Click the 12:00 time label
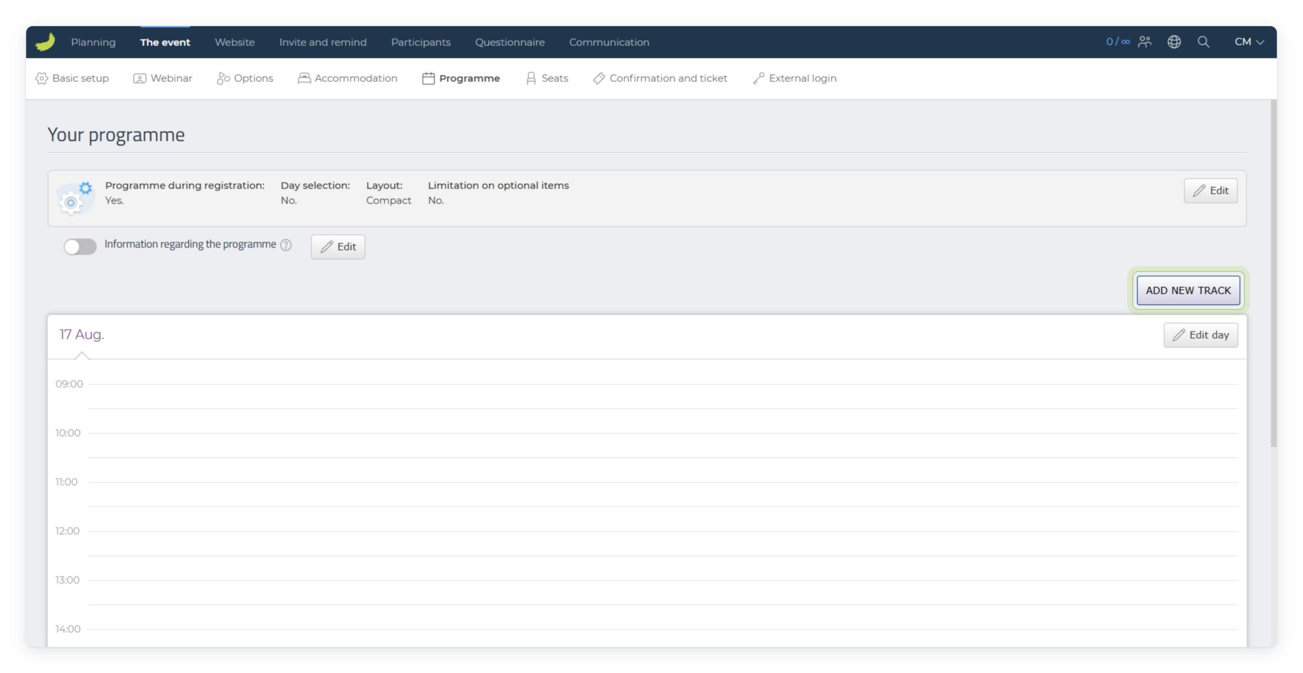 [67, 531]
